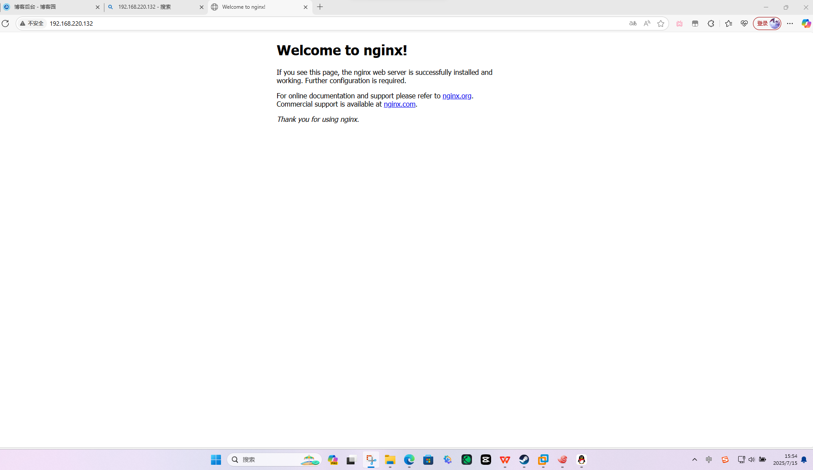Open the pink bilibili extension icon

[679, 23]
